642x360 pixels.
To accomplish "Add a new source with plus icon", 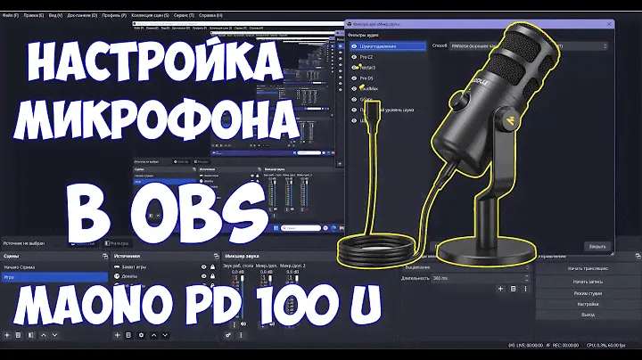I will 118,335.
